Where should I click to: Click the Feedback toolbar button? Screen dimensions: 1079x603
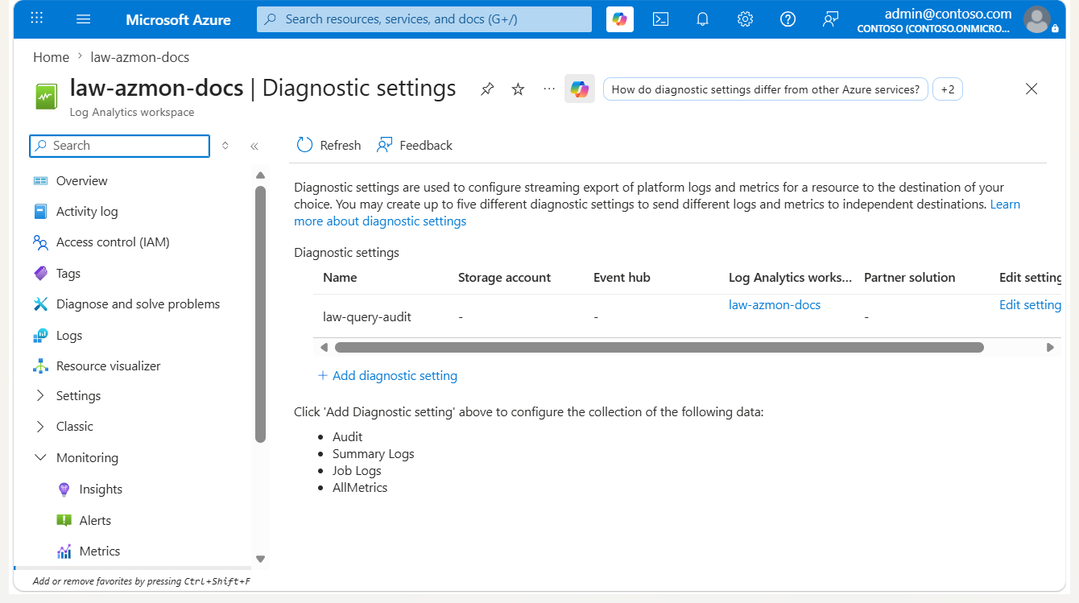415,146
